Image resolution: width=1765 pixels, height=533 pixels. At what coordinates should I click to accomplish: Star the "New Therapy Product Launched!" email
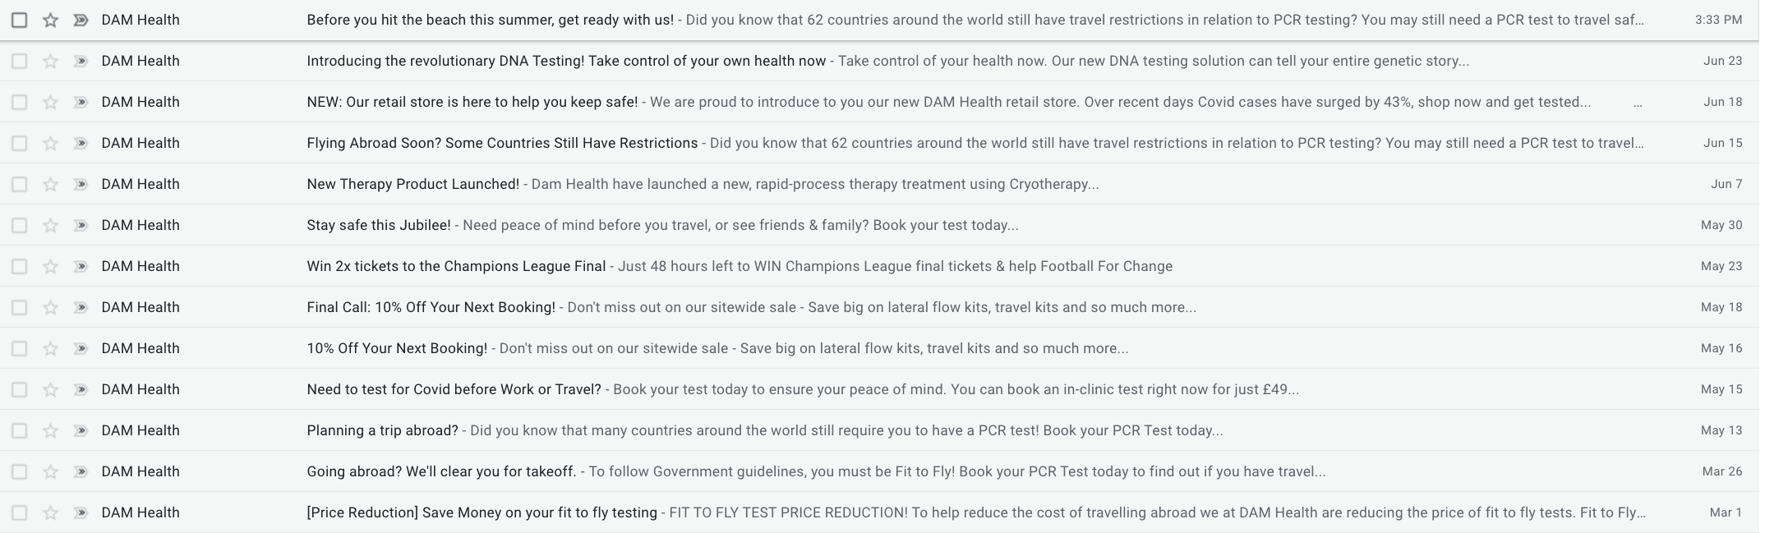point(50,184)
